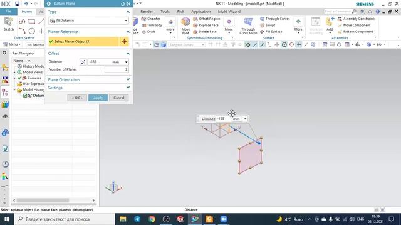Click the Save icon in title bar
The image size is (401, 225).
[17, 4]
